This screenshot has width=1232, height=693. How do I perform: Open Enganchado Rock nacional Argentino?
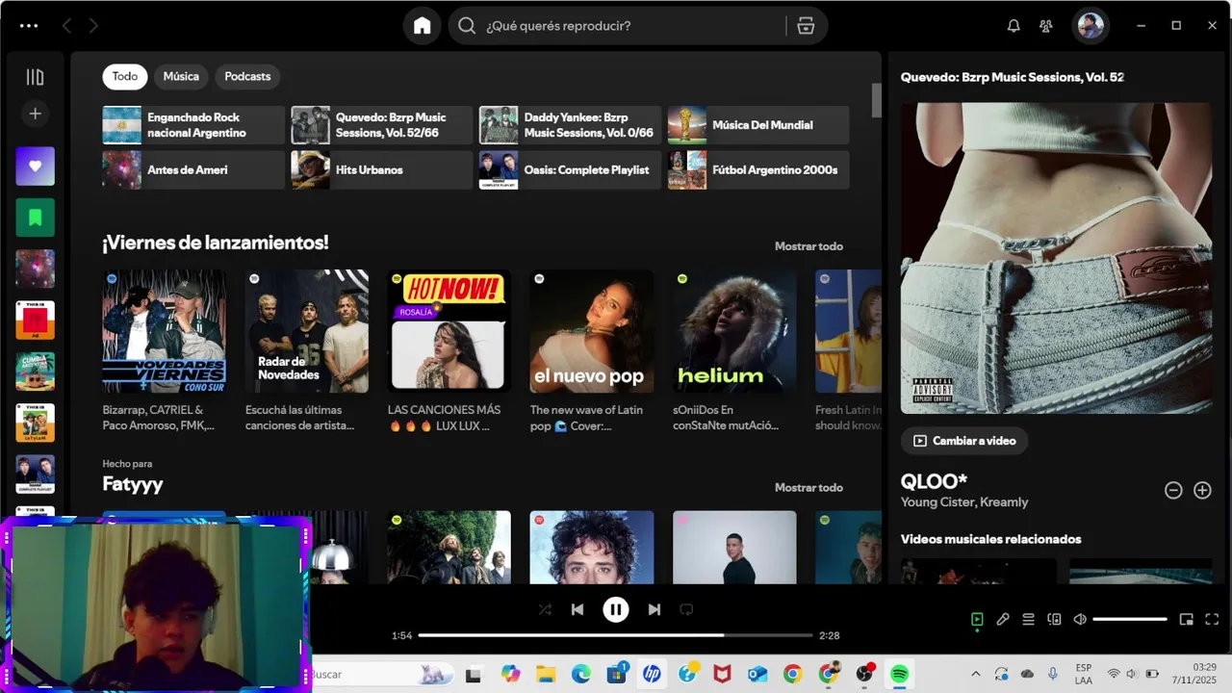[193, 125]
